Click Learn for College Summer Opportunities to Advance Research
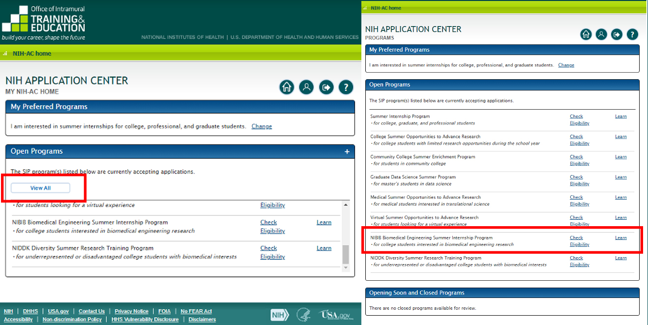This screenshot has width=648, height=325. tap(621, 137)
